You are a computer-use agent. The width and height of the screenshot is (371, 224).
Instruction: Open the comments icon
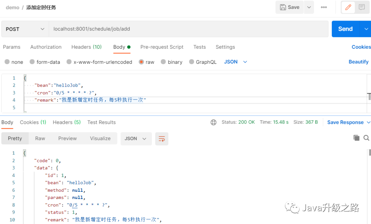361,7
